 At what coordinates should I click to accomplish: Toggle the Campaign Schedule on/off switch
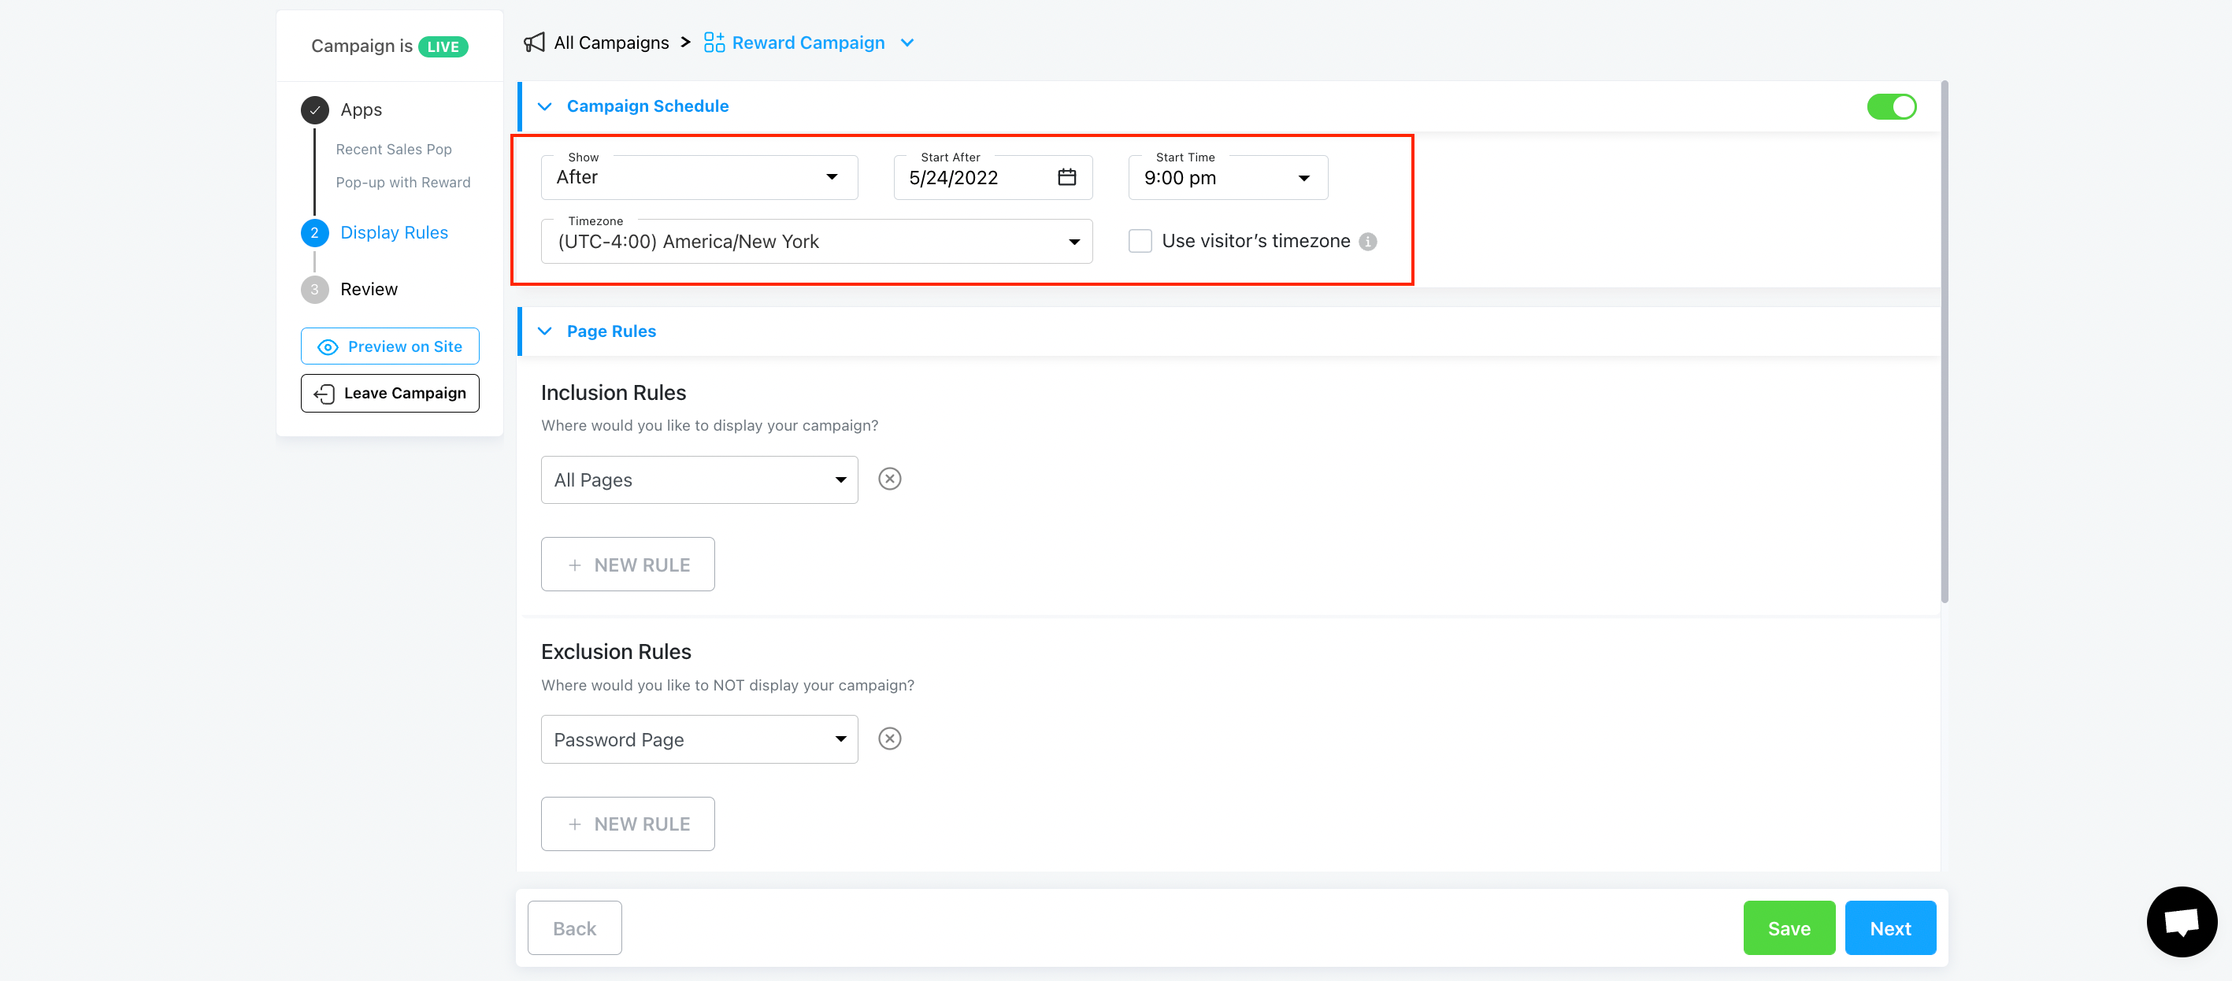click(x=1893, y=106)
